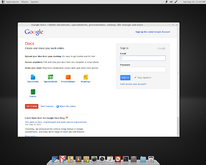Minimize the Google Docs window
Viewport: 206px width, 165px height.
coord(169,25)
